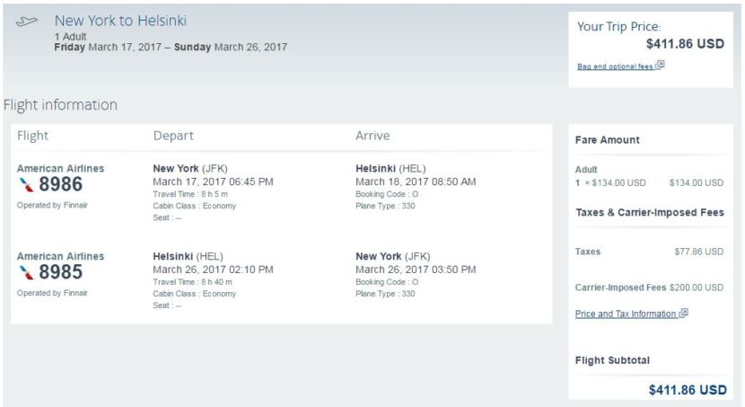Screen dimensions: 745x407
Task: Open the Price and Tax Information link
Action: (x=626, y=314)
